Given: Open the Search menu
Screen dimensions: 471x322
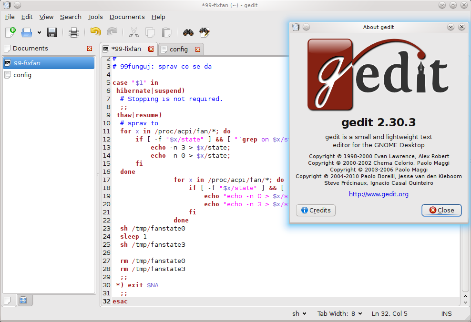Looking at the screenshot, I should (x=71, y=17).
